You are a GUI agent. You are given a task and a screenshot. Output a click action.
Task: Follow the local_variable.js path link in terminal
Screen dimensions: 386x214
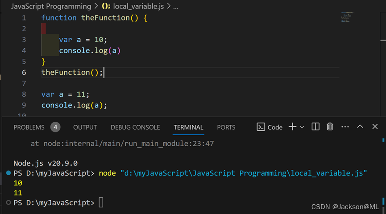pyautogui.click(x=244, y=173)
